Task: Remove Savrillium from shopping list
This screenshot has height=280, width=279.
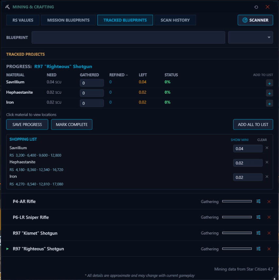Action: point(267,148)
